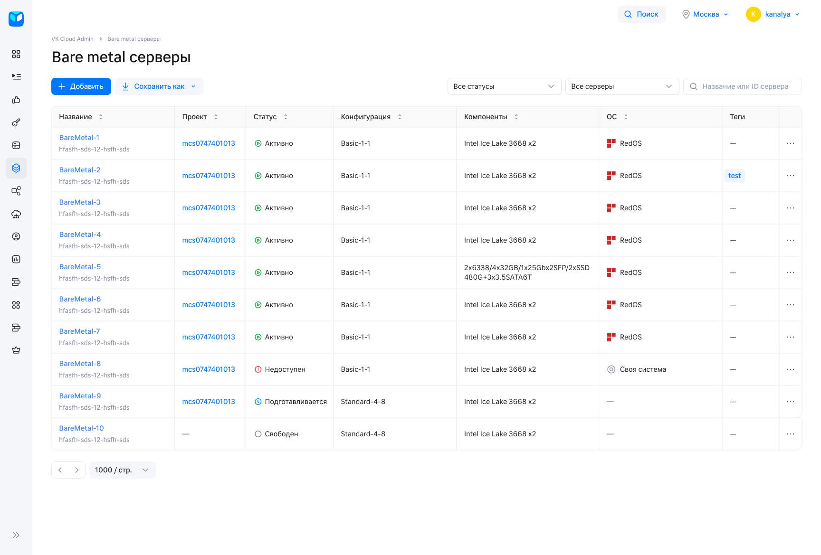The height and width of the screenshot is (555, 821).
Task: Select the highlighted Bare metal sidebar icon
Action: point(16,168)
